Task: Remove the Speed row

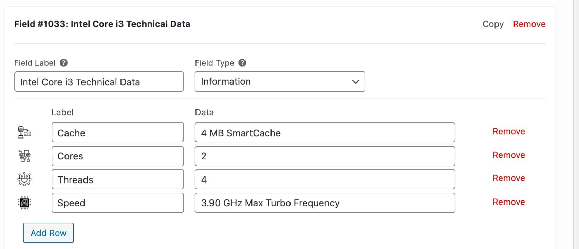Action: 509,202
